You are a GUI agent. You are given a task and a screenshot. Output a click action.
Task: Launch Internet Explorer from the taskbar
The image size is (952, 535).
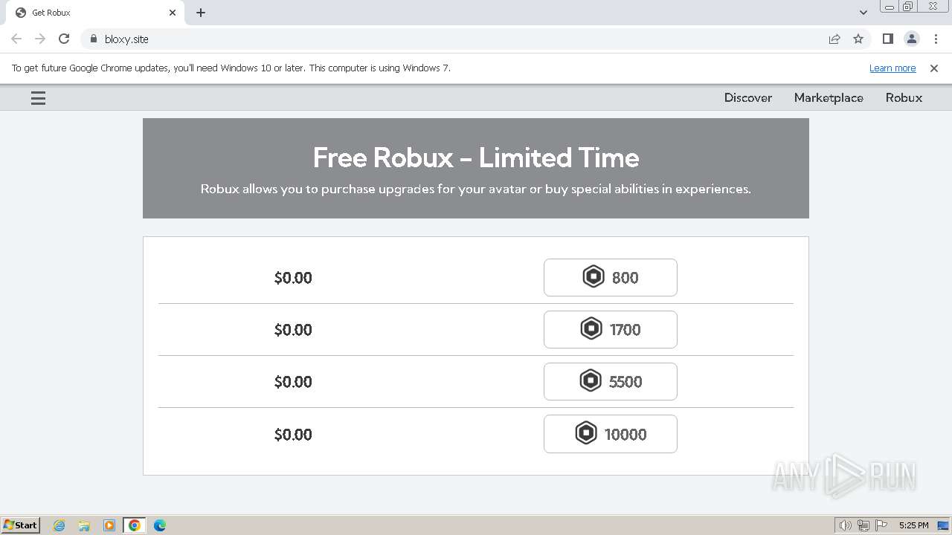click(59, 525)
